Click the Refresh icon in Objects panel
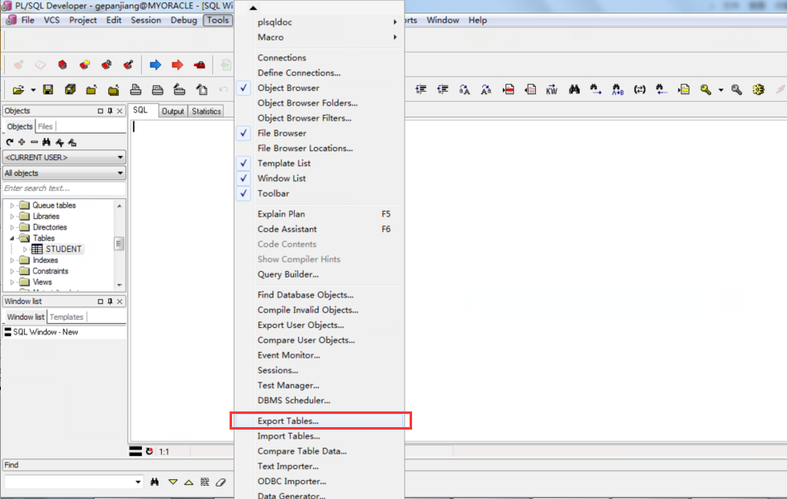The width and height of the screenshot is (787, 499). tap(9, 142)
